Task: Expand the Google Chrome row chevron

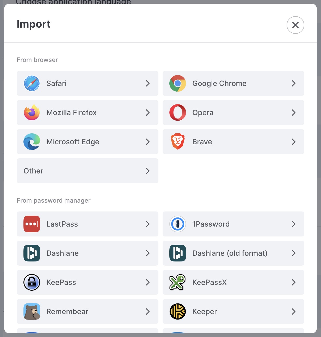Action: (x=294, y=83)
